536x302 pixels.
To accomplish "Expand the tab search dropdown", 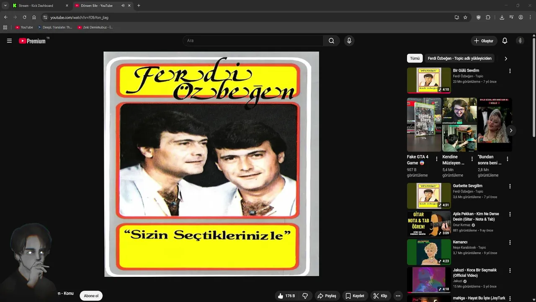I will [5, 5].
